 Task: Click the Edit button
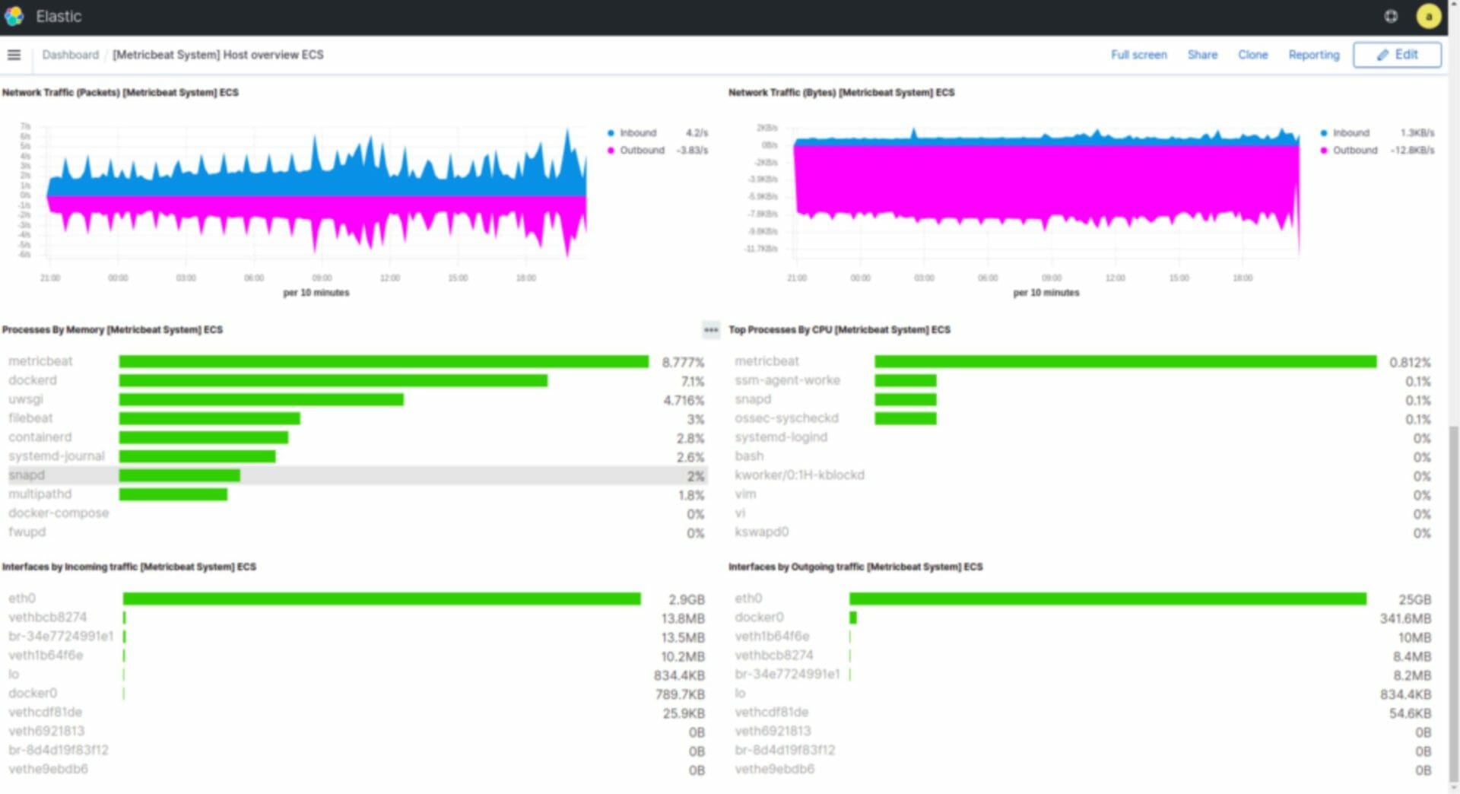pos(1397,55)
